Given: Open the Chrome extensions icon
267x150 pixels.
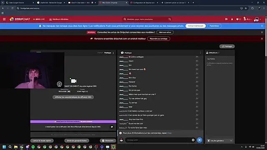Looking at the screenshot, I should [x=252, y=8].
